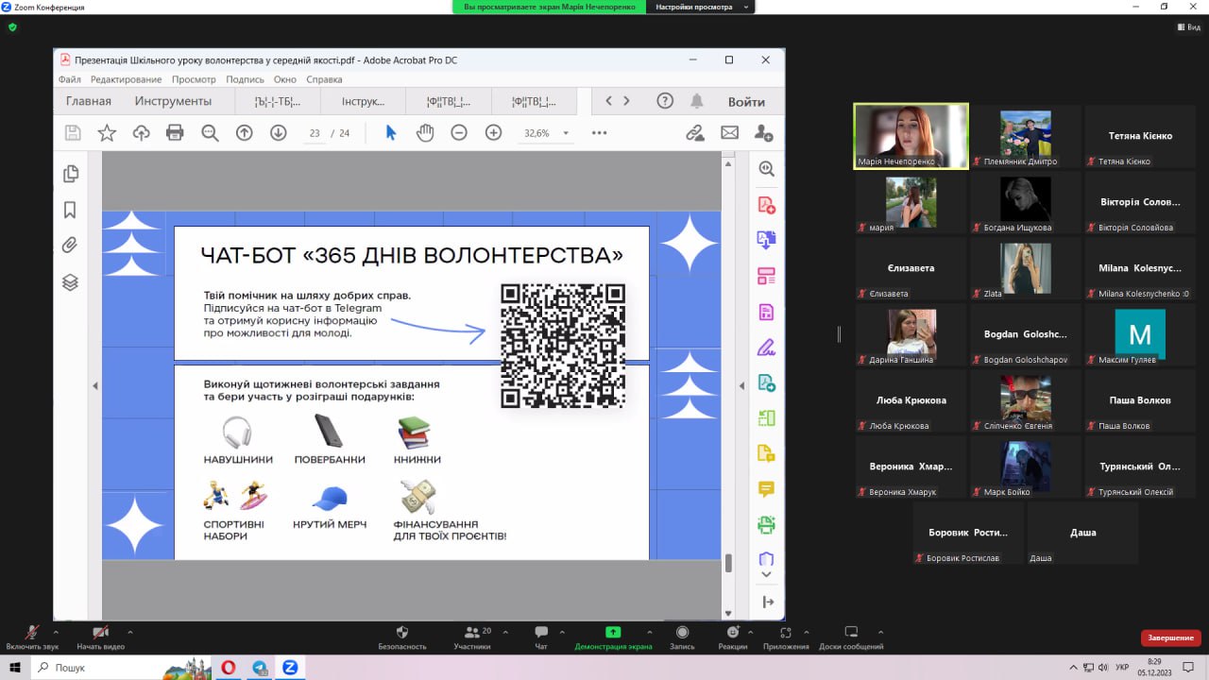1209x680 pixels.
Task: Select the hand pan tool
Action: tap(425, 133)
